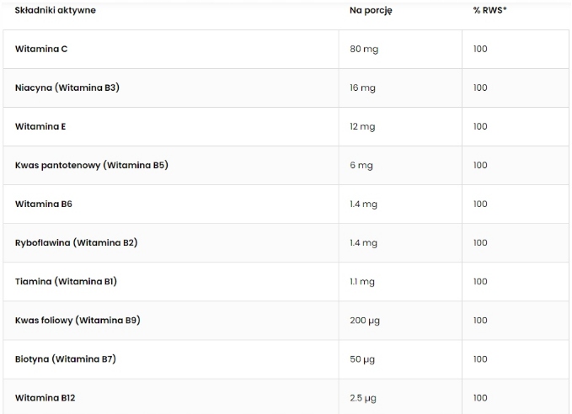Select the Witamina E row label
The width and height of the screenshot is (572, 414).
click(x=40, y=126)
